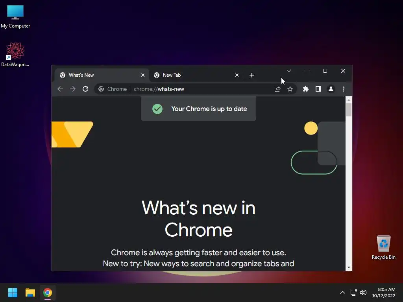Close the What's New tab

tap(143, 75)
